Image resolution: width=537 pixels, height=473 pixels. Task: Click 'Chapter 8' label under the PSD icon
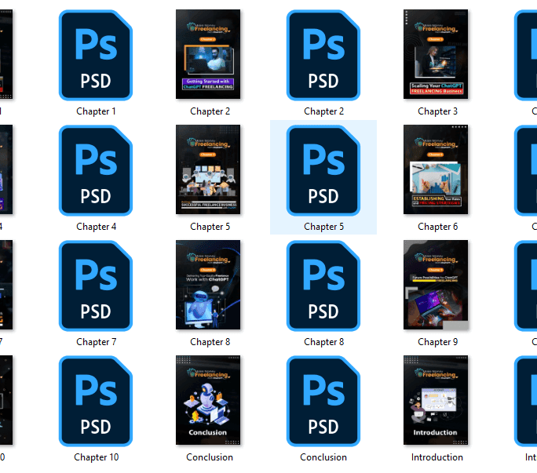coord(323,342)
